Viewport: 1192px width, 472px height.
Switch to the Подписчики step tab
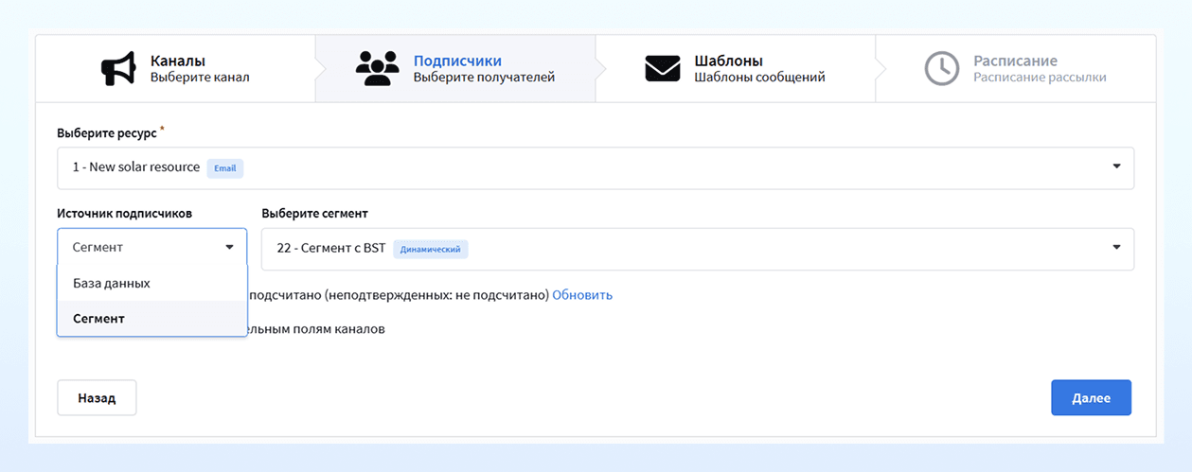[455, 69]
